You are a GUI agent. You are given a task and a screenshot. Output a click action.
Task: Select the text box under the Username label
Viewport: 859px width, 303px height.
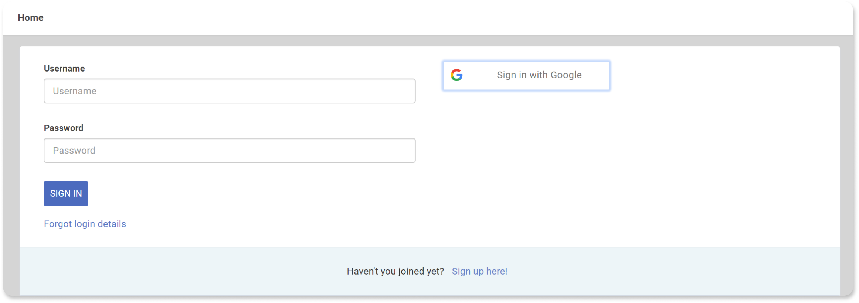tap(229, 91)
